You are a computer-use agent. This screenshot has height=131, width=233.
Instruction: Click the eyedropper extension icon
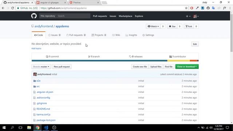coord(197,8)
